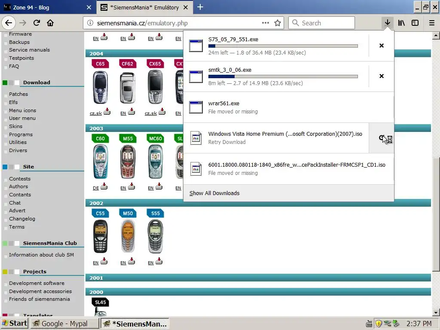The image size is (440, 330).
Task: Download the CF62 emulator EN disk icon
Action: click(x=131, y=112)
